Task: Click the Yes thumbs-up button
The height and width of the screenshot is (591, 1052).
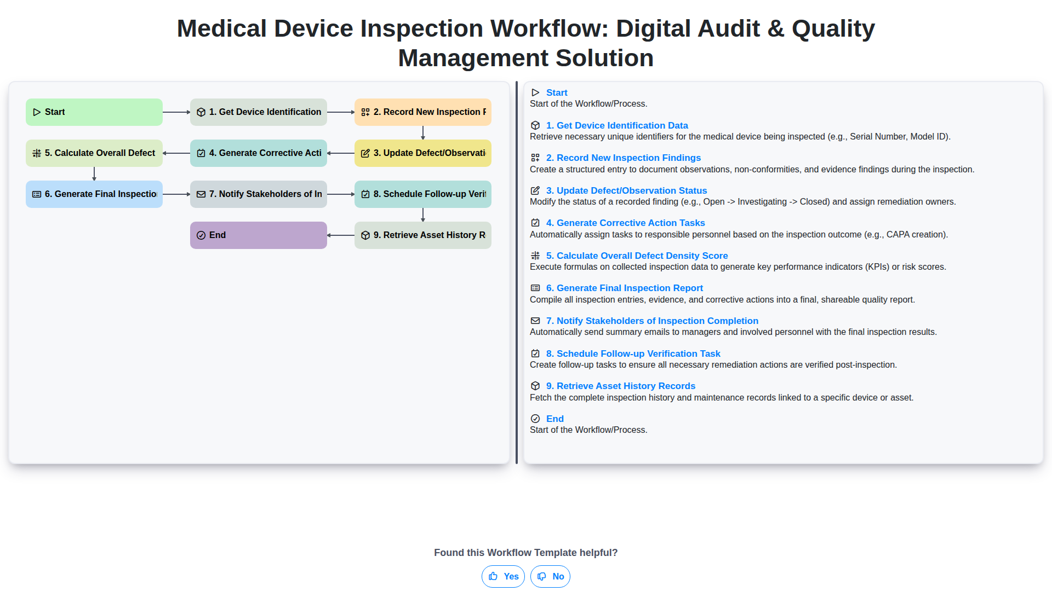Action: [x=503, y=576]
